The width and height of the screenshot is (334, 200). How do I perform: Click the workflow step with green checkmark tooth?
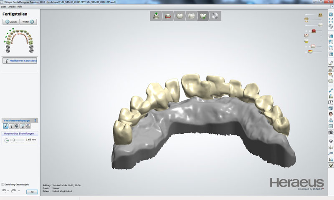[204, 16]
